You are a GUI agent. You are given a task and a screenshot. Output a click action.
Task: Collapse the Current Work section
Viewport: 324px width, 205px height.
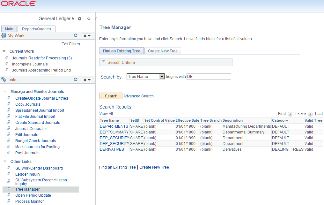click(4, 51)
